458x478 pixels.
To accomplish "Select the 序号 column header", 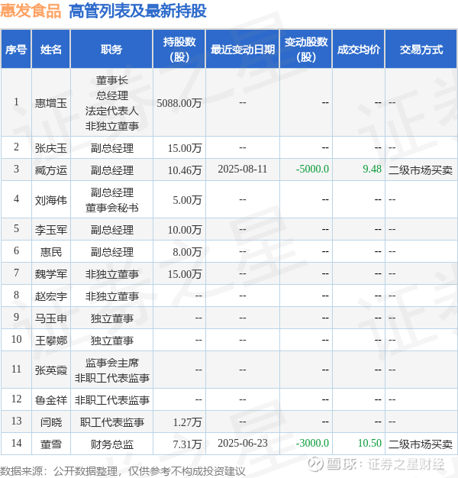I will 16,49.
